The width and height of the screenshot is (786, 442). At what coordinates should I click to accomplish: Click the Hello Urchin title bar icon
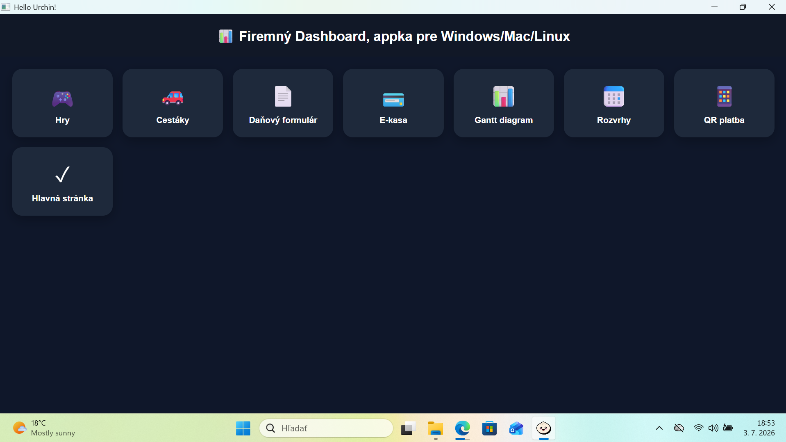click(x=6, y=7)
